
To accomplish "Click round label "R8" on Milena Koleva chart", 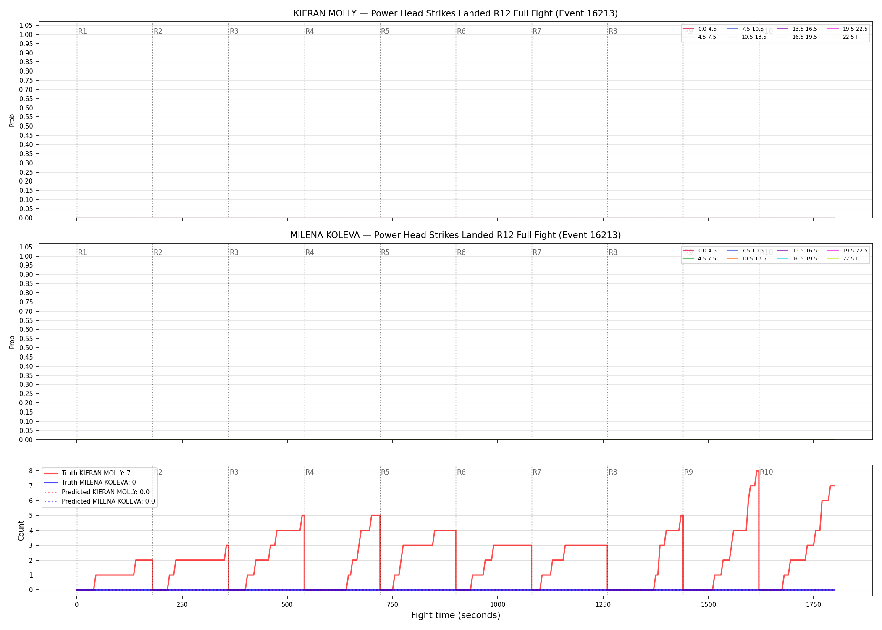I will pos(613,252).
